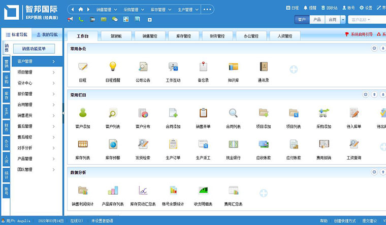Select the 产品 search type toggle
This screenshot has width=386, height=225.
pyautogui.click(x=316, y=20)
